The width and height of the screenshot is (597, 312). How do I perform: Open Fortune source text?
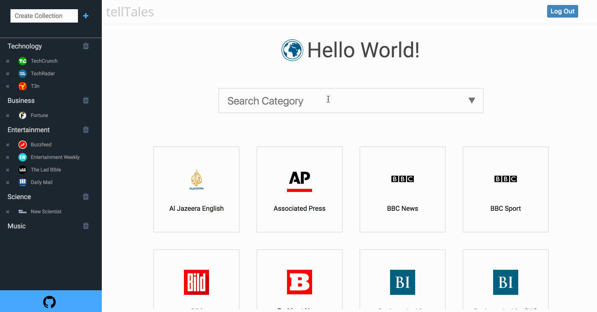[x=39, y=115]
